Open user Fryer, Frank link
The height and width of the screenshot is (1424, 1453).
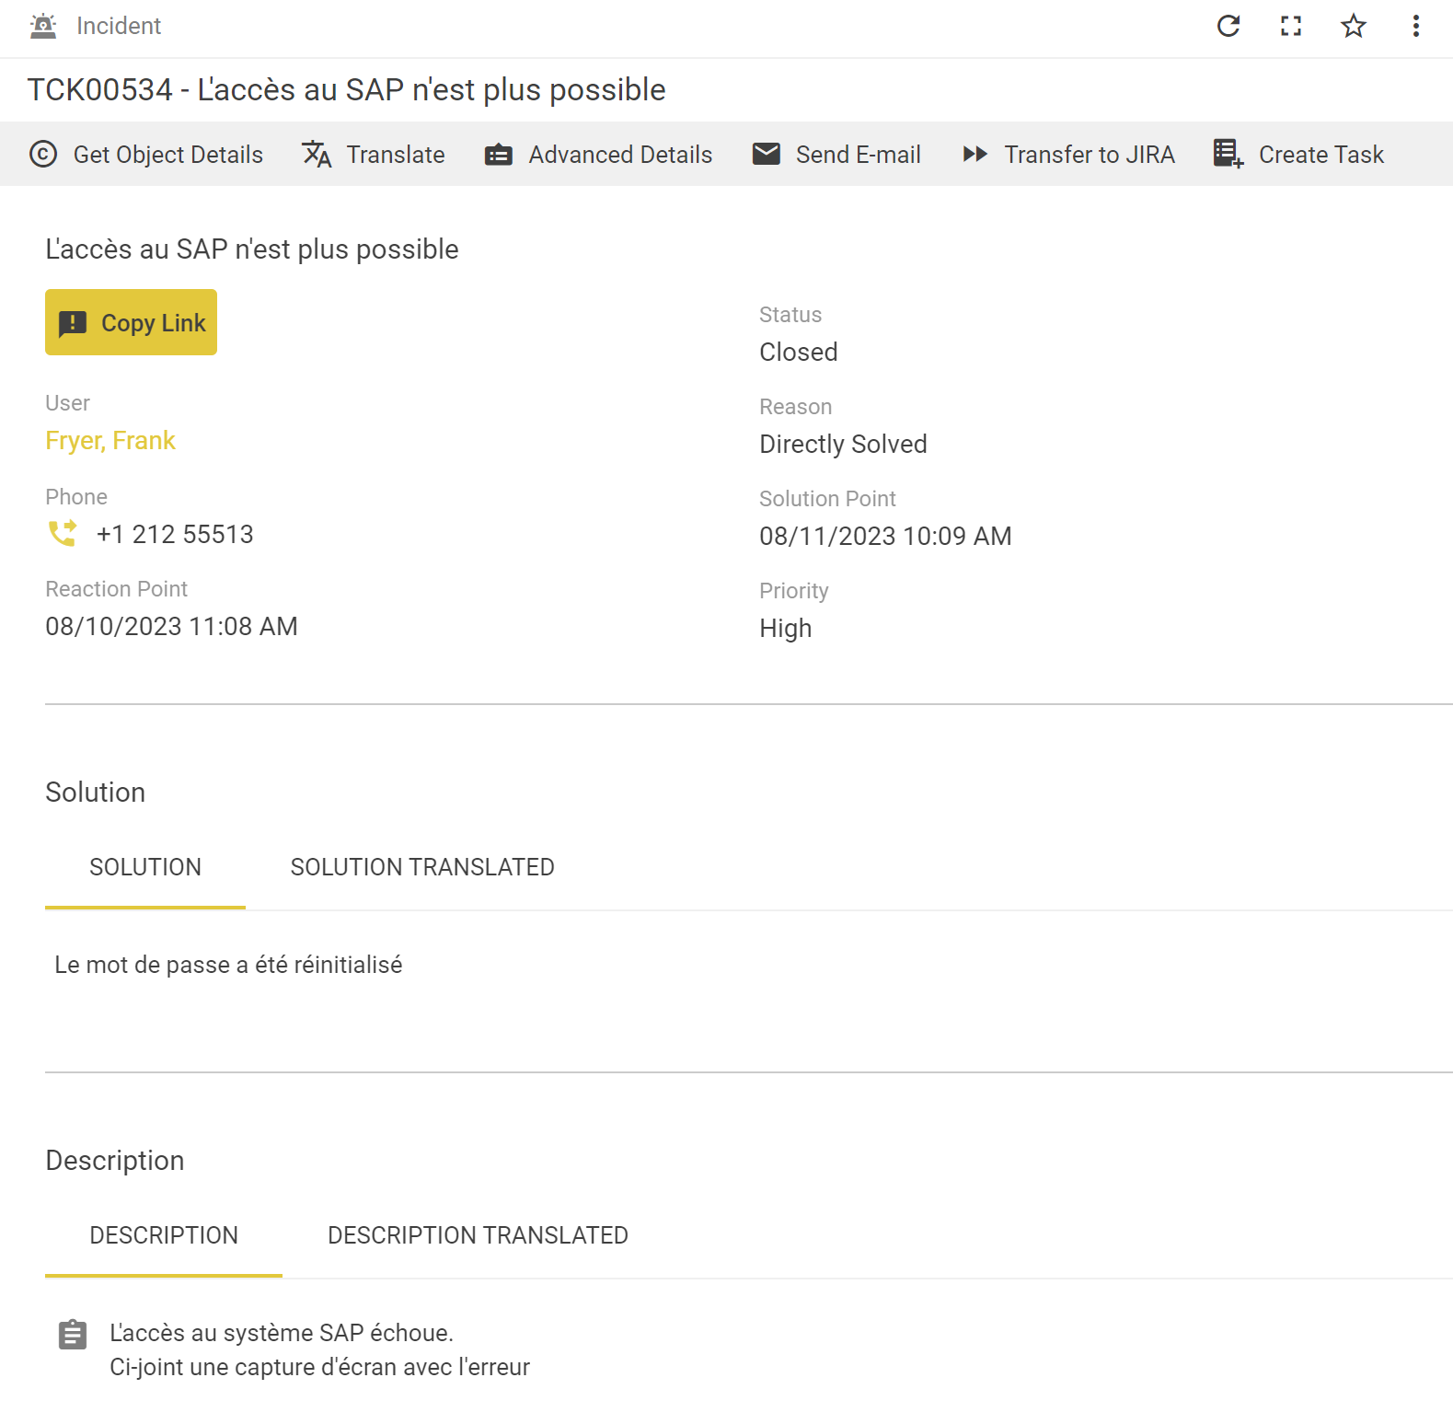[x=110, y=441]
